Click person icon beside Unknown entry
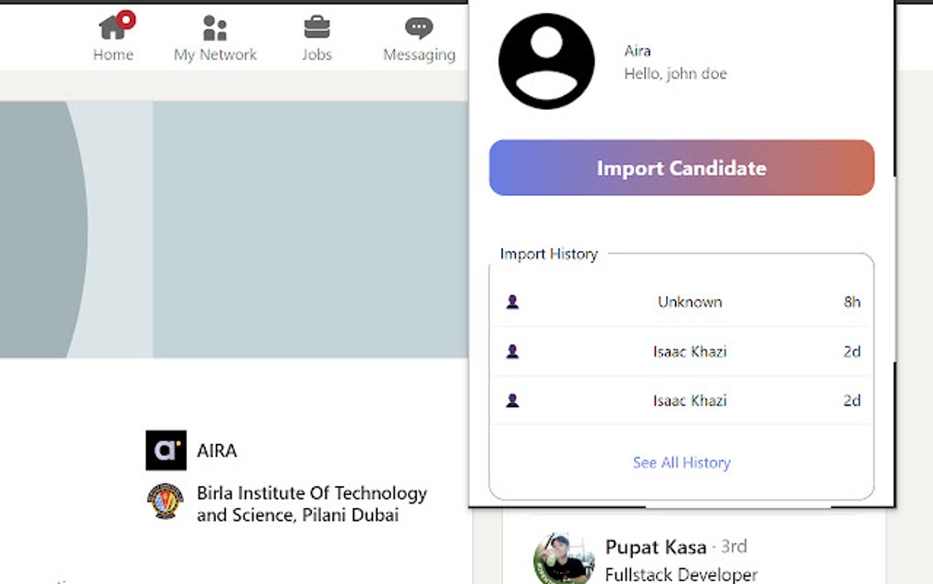The width and height of the screenshot is (933, 584). 512,302
